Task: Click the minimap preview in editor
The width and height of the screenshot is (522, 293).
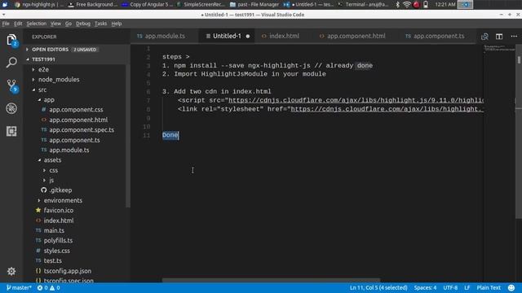Action: click(499, 49)
